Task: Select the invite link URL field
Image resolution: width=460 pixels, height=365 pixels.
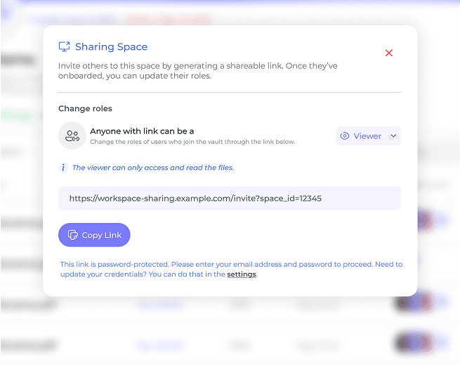Action: point(230,198)
